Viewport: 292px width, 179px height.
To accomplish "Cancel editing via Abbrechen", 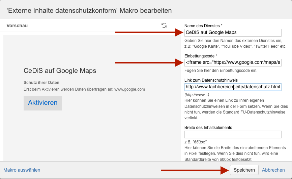I will 273,170.
